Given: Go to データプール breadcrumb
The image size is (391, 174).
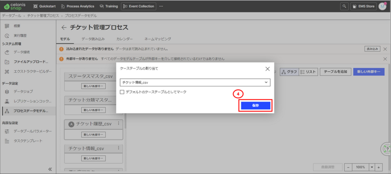Looking at the screenshot, I should pyautogui.click(x=11, y=16).
